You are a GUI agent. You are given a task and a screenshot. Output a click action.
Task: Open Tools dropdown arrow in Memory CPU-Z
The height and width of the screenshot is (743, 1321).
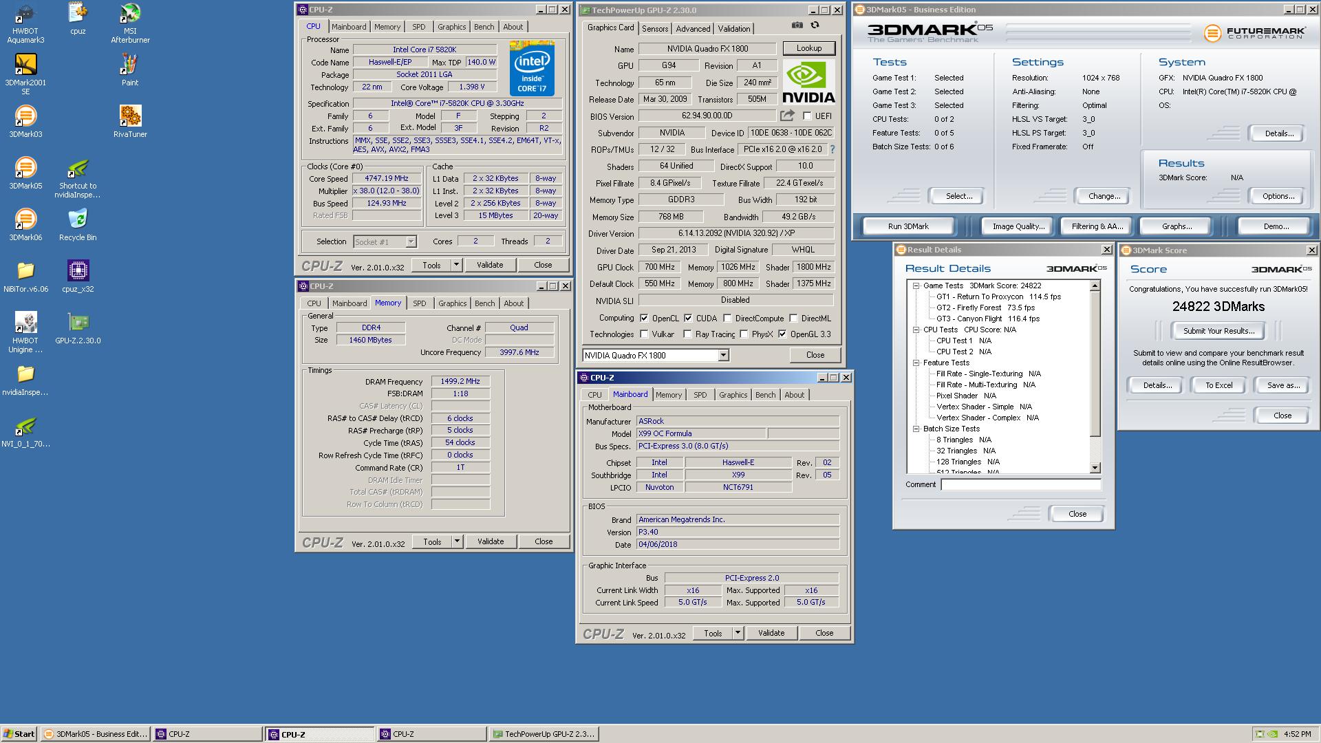click(x=457, y=541)
